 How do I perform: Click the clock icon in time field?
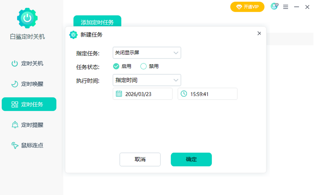pyautogui.click(x=184, y=94)
